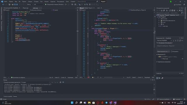Open Telegram from the taskbar

106,103
